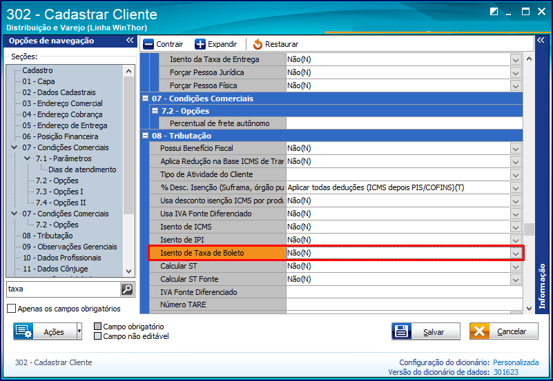The image size is (553, 381).
Task: Select 03 - Endereço Comercial section
Action: click(62, 103)
